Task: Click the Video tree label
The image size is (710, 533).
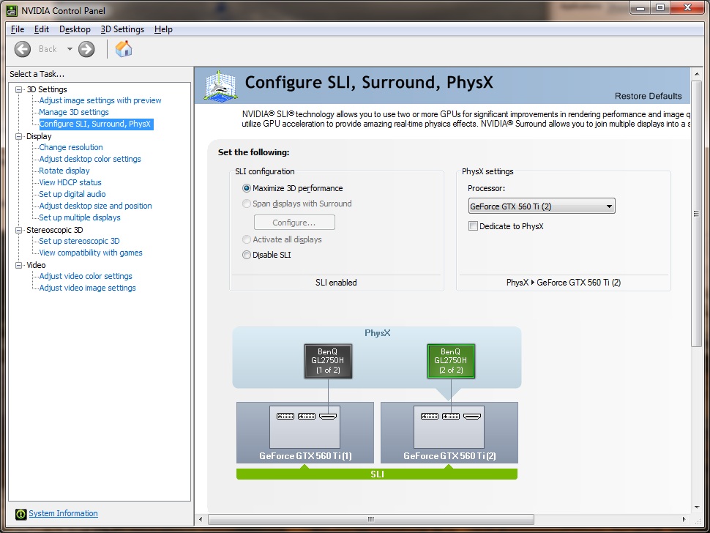Action: click(36, 265)
